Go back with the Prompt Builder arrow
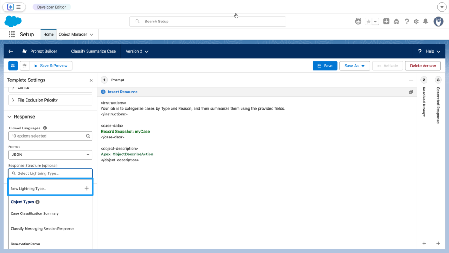Image resolution: width=449 pixels, height=253 pixels. coord(11,51)
